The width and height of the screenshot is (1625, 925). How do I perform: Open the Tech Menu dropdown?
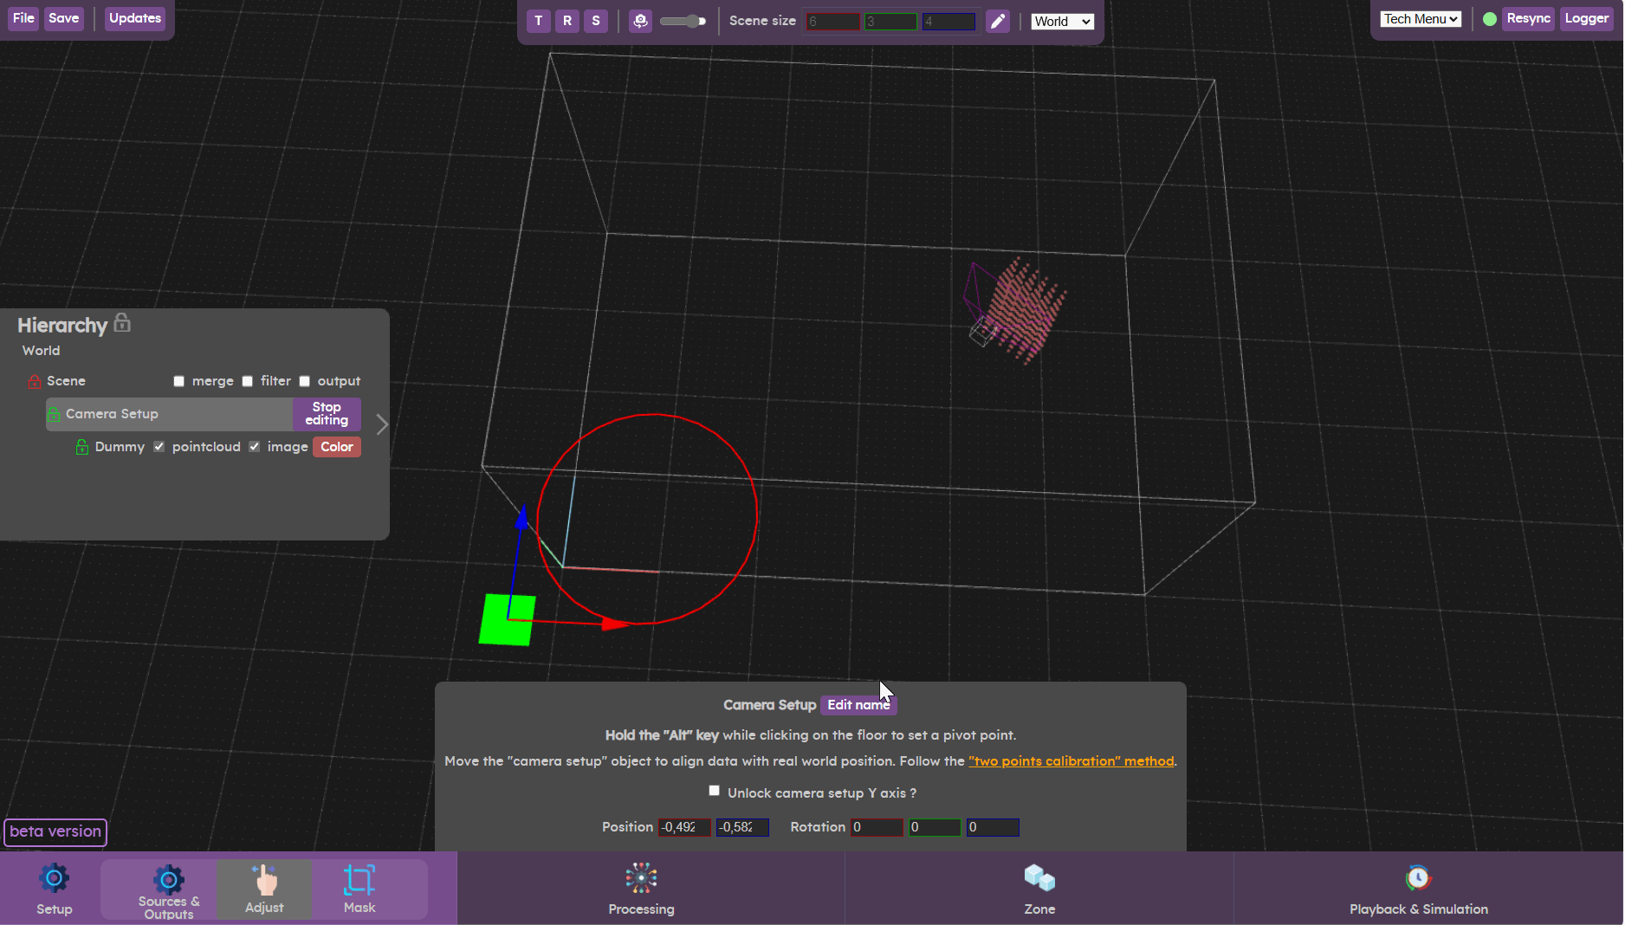(x=1421, y=19)
